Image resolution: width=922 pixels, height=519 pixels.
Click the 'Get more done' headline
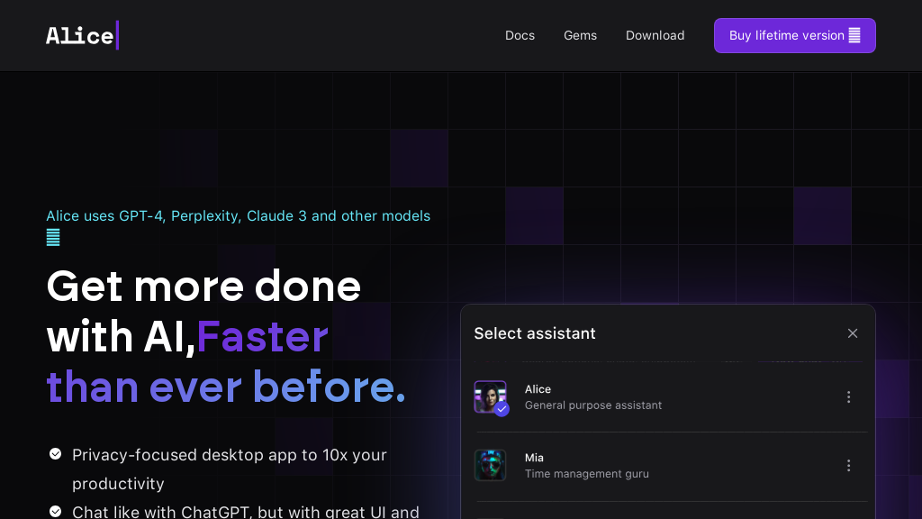pos(203,286)
